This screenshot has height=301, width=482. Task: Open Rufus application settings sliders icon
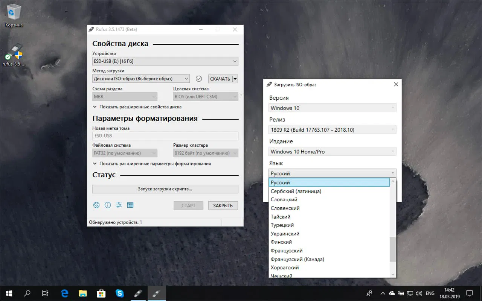[x=119, y=205]
